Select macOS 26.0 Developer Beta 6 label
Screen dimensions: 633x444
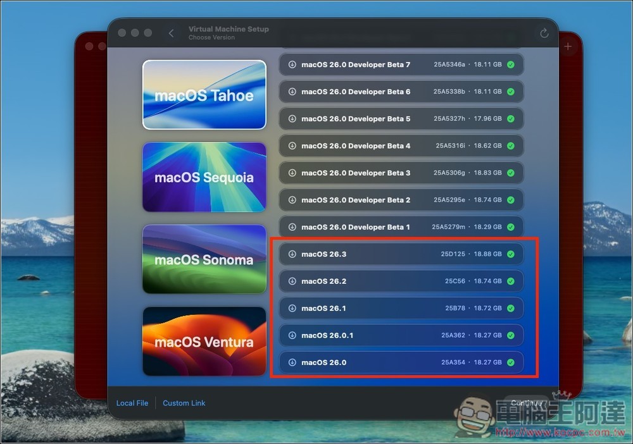(356, 92)
